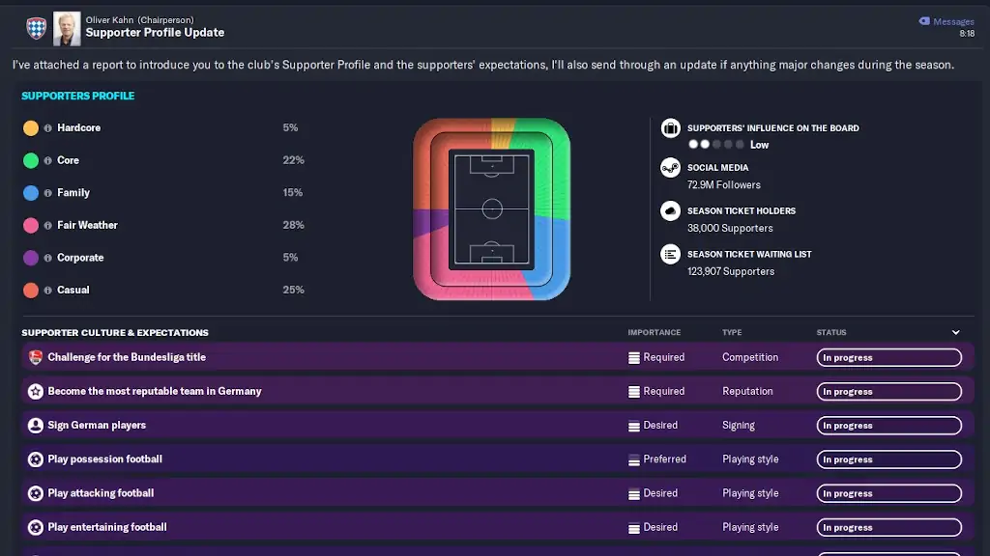Viewport: 990px width, 556px height.
Task: Select the orange Hardcore color swatch
Action: [x=31, y=128]
